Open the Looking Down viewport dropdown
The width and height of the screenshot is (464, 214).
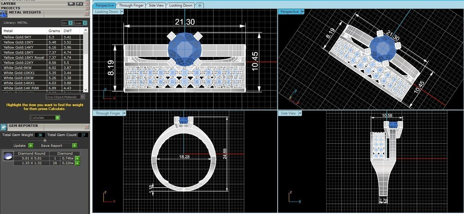tap(122, 12)
